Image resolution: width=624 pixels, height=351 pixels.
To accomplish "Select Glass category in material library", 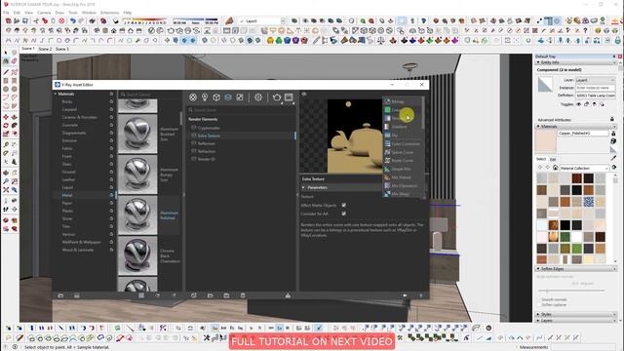I will pyautogui.click(x=66, y=164).
